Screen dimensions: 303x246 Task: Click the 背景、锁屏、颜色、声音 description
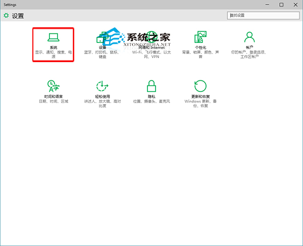pyautogui.click(x=200, y=55)
